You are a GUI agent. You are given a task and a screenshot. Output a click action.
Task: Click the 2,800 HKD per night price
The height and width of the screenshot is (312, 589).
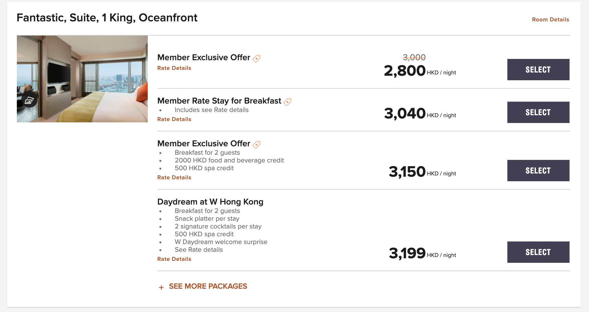tap(420, 71)
